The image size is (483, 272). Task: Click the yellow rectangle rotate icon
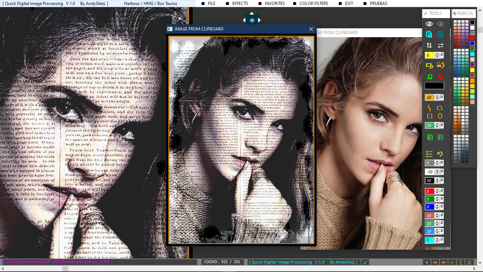[x=429, y=66]
